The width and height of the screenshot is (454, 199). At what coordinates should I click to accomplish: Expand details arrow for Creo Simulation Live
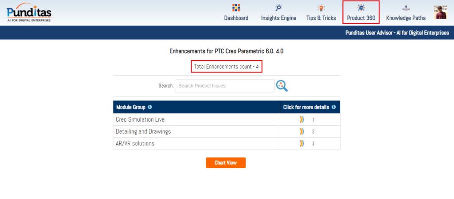302,119
